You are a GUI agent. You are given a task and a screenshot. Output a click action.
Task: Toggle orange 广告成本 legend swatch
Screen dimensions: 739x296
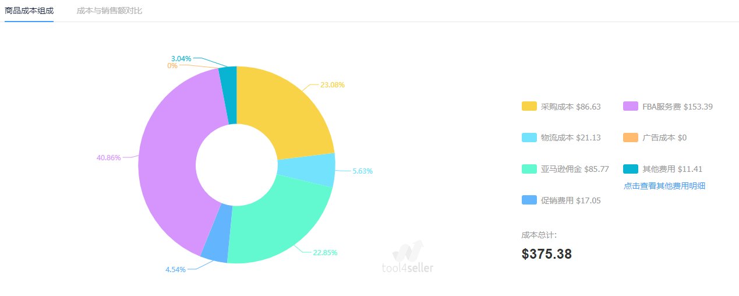tap(630, 138)
